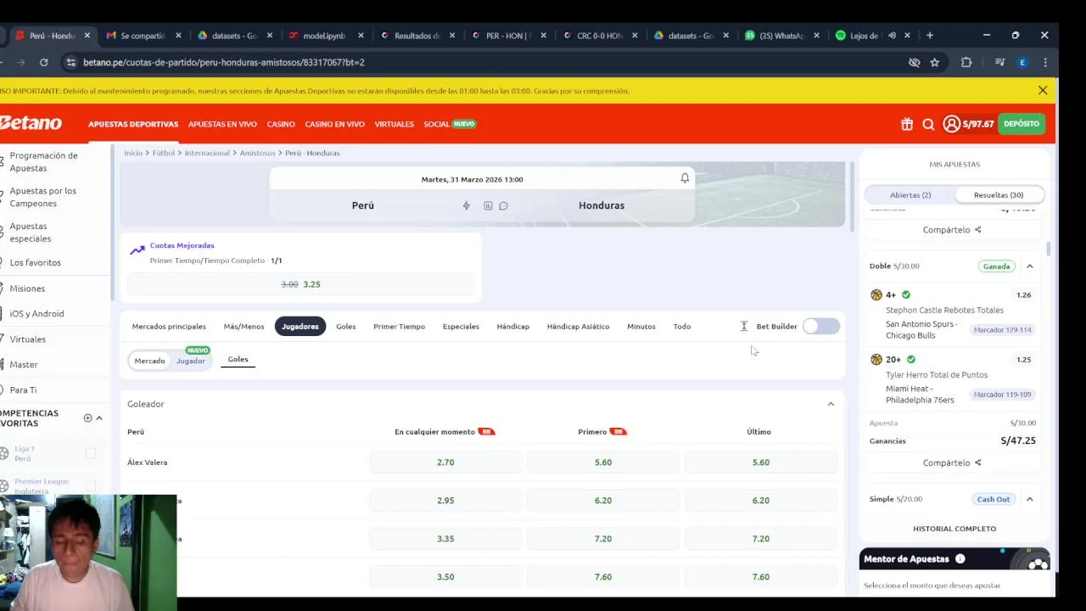The image size is (1086, 611).
Task: Switch to Primer Tiempo tab
Action: pos(399,326)
